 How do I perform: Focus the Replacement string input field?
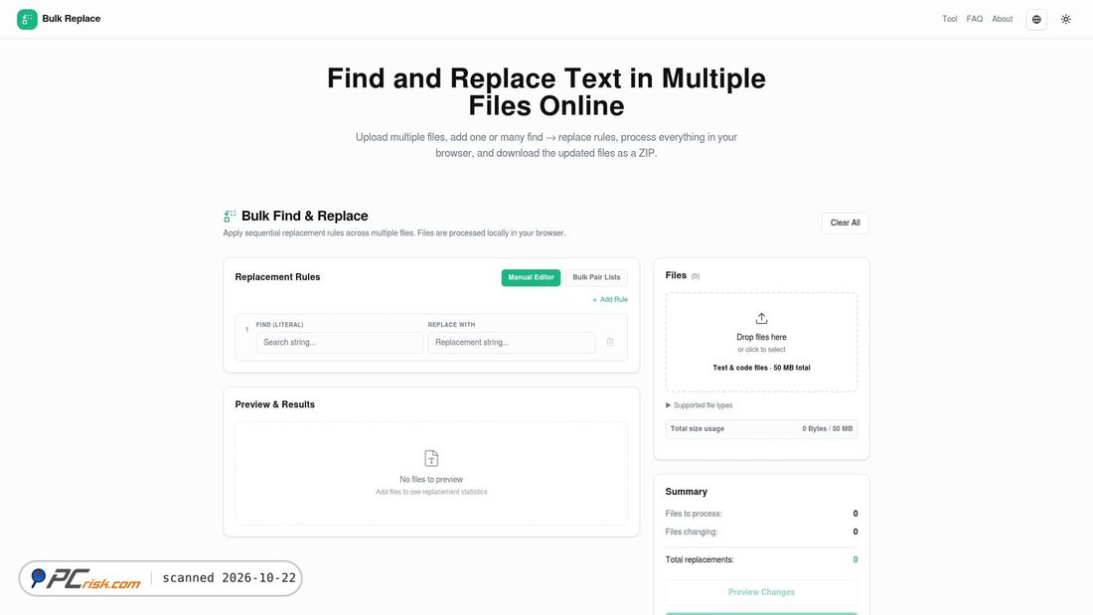point(511,343)
